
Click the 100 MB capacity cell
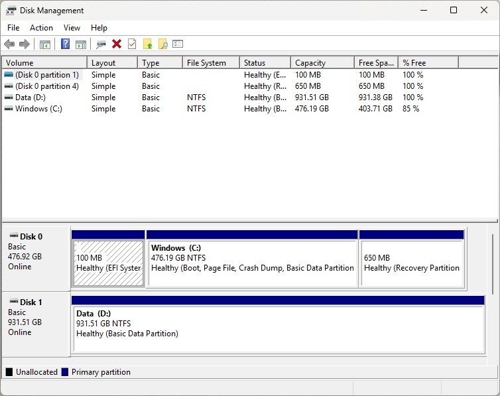pyautogui.click(x=308, y=74)
